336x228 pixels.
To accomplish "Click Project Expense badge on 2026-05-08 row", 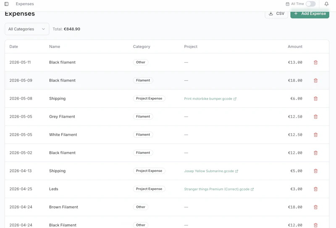I will (149, 98).
